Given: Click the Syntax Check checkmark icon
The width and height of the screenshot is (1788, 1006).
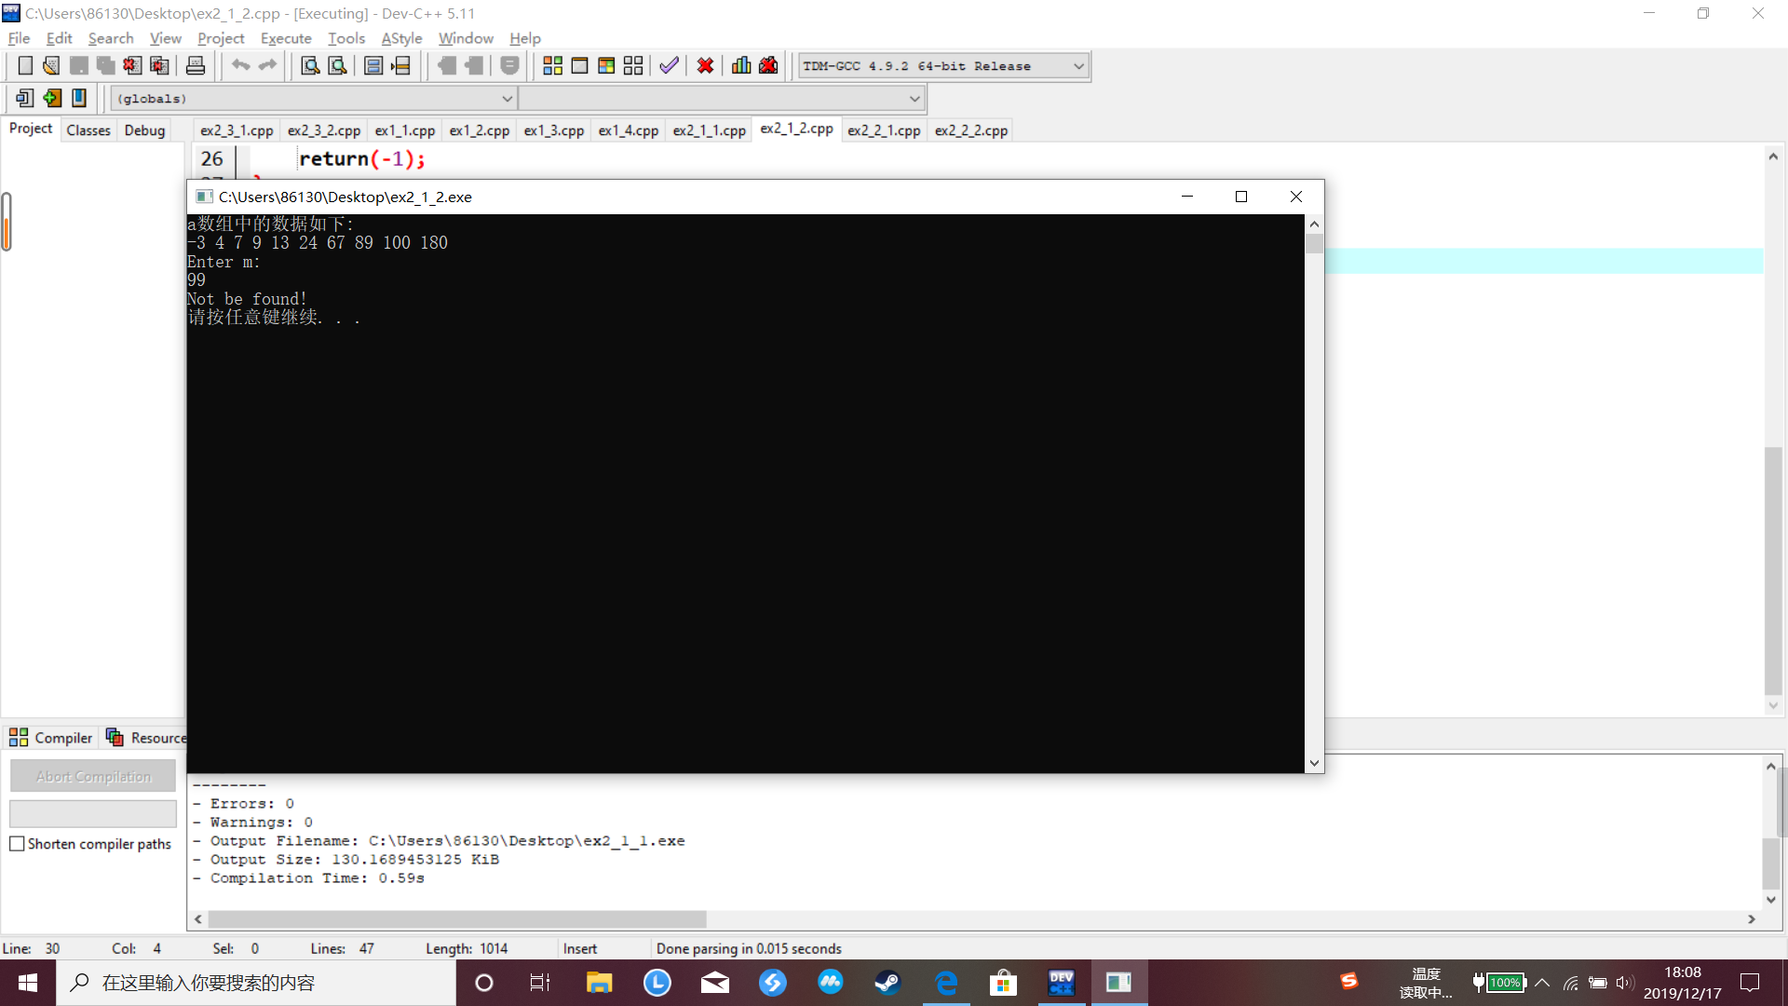Looking at the screenshot, I should (669, 66).
